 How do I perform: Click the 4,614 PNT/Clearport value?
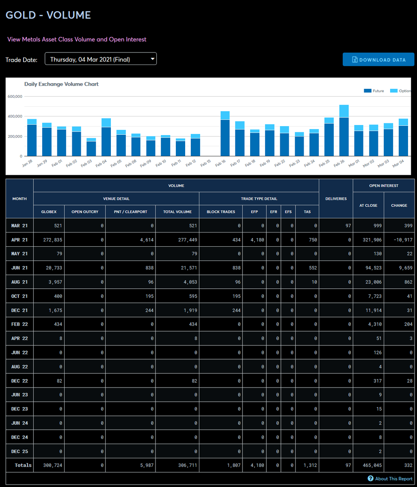pos(147,240)
